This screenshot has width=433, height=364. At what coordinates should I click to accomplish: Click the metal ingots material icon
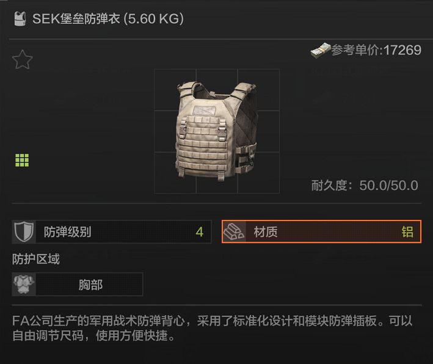tap(234, 231)
